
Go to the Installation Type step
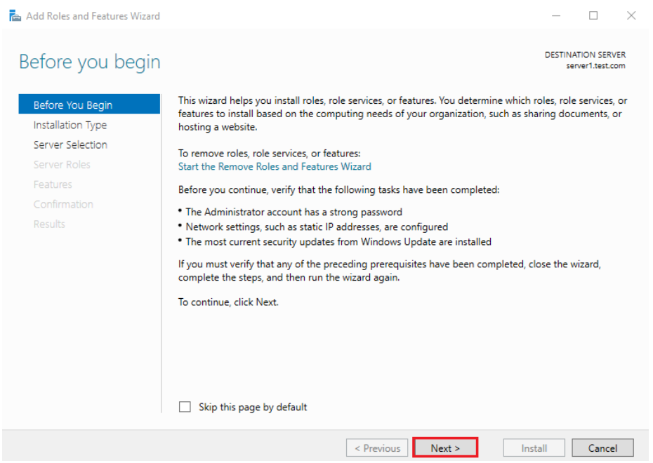pos(70,125)
